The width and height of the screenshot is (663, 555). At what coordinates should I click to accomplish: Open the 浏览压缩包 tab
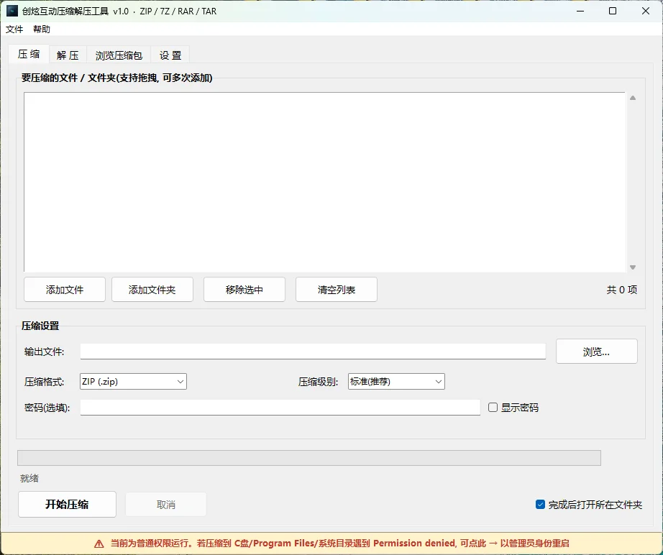pyautogui.click(x=119, y=55)
